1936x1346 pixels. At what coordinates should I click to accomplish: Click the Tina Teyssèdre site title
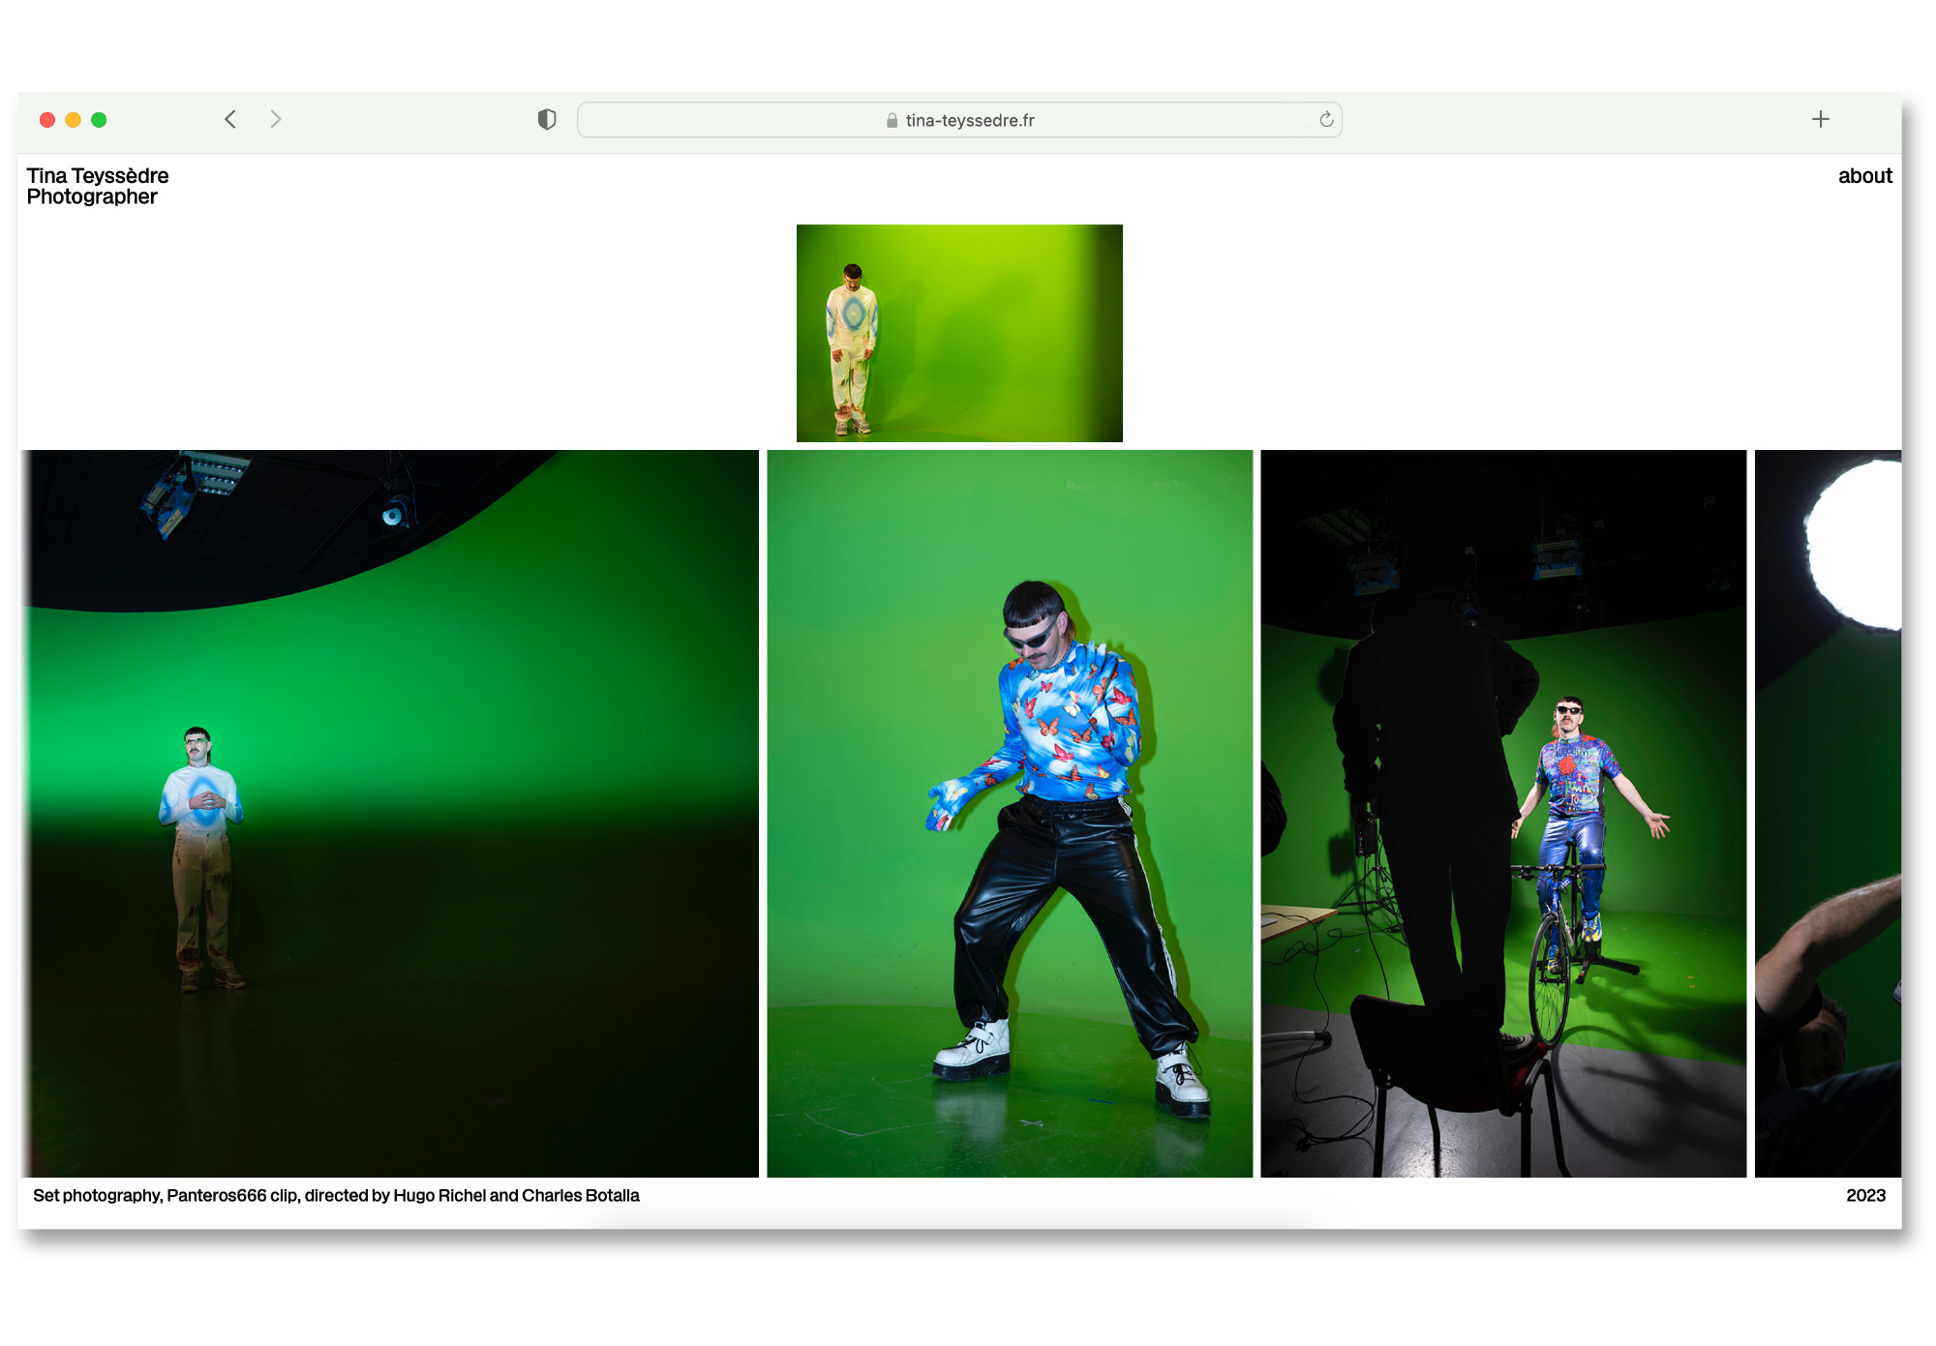pyautogui.click(x=98, y=175)
